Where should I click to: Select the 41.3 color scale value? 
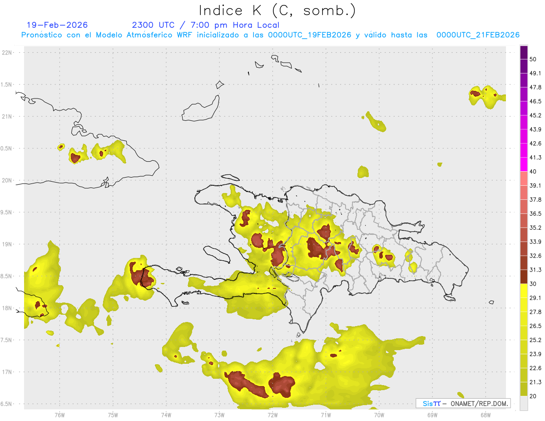(535, 158)
